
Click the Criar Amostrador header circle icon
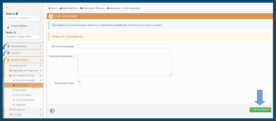click(x=51, y=16)
